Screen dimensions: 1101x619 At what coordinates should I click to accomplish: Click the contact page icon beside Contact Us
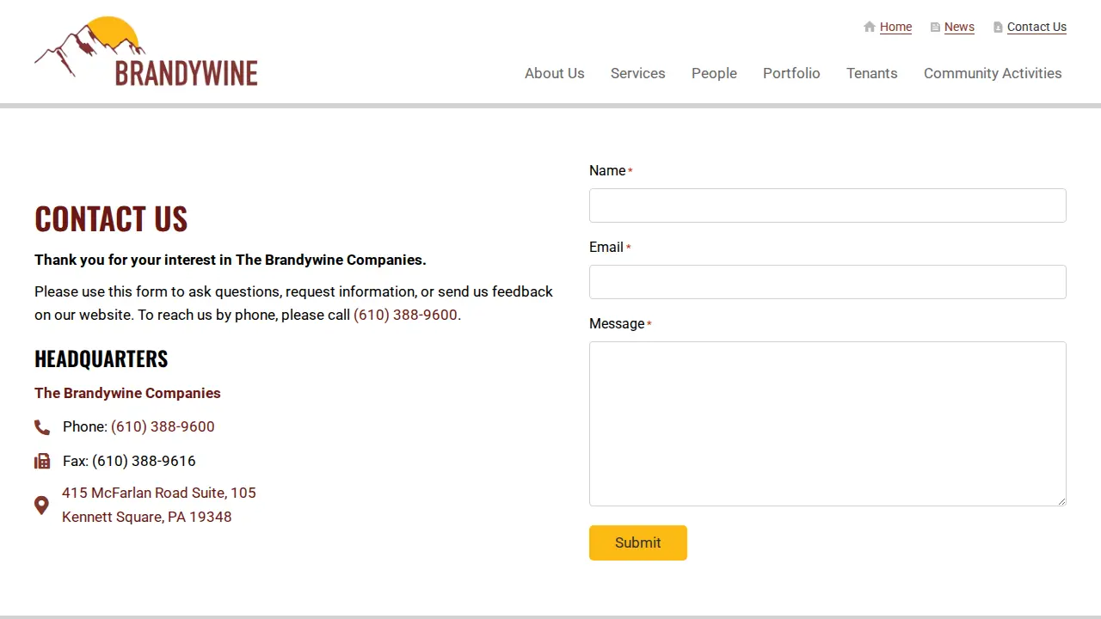click(x=998, y=28)
